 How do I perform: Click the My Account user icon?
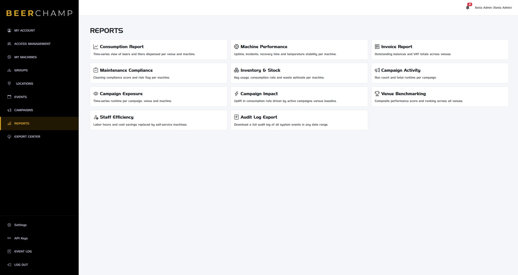9,30
